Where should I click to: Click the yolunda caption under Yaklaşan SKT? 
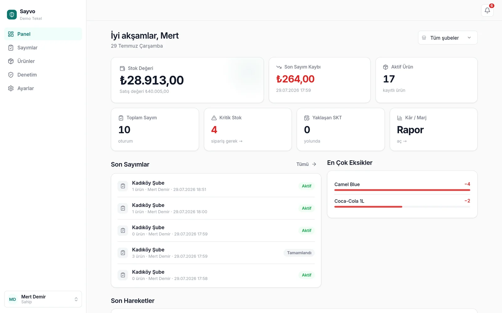click(312, 141)
